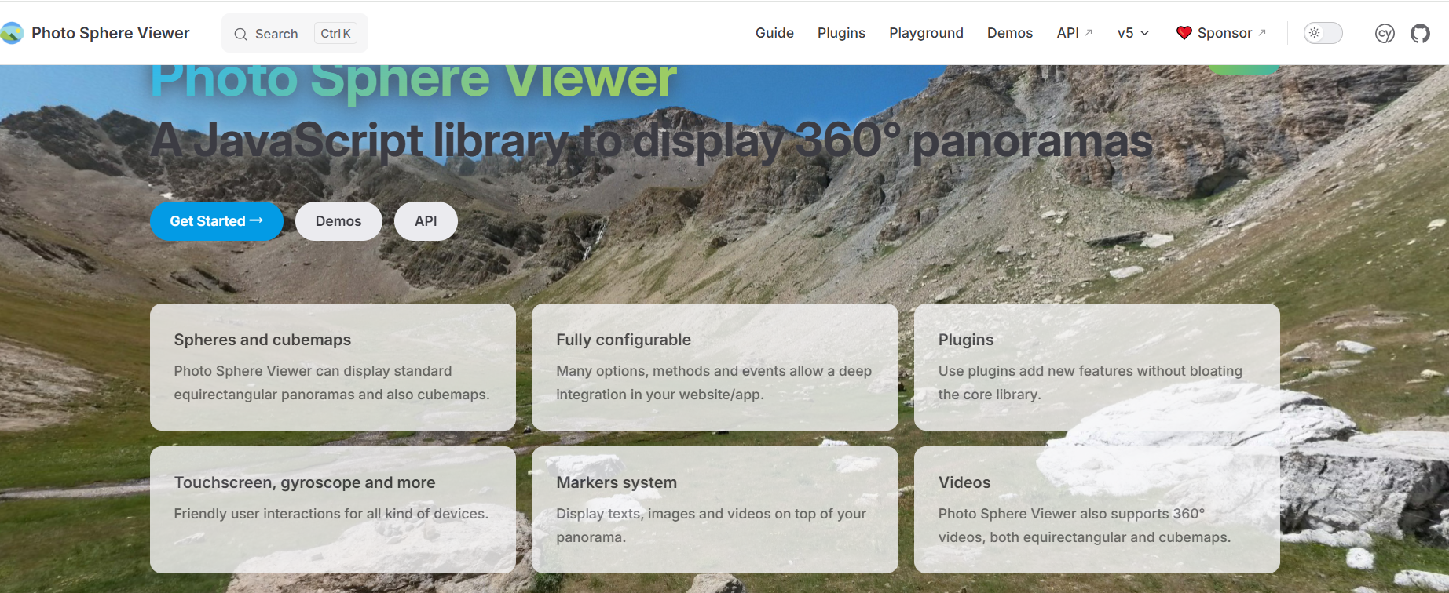Click the Touchscreen, gyroscope and more heading

pos(305,482)
